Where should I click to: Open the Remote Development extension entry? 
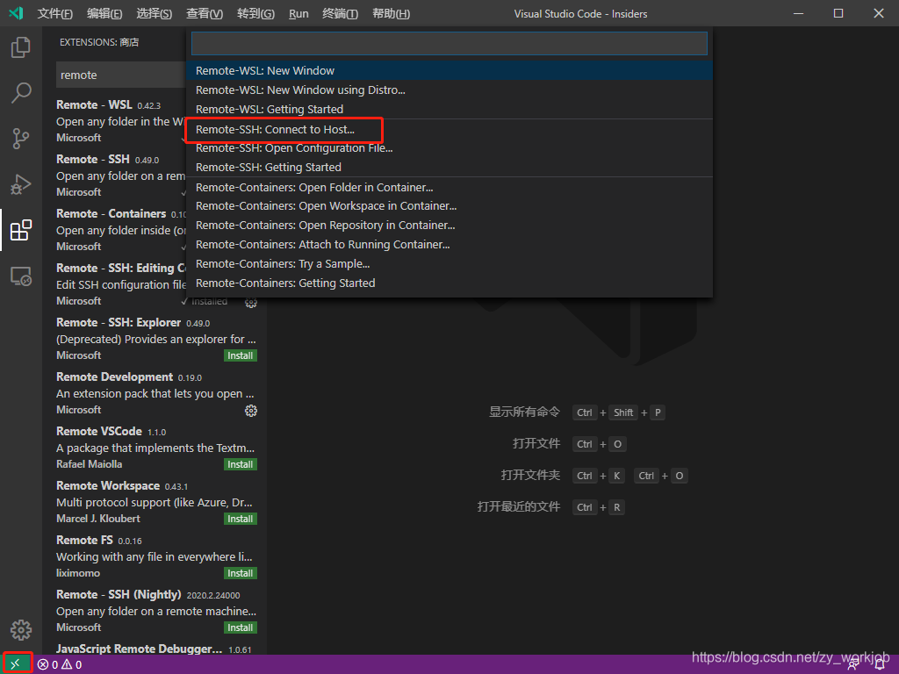(156, 393)
